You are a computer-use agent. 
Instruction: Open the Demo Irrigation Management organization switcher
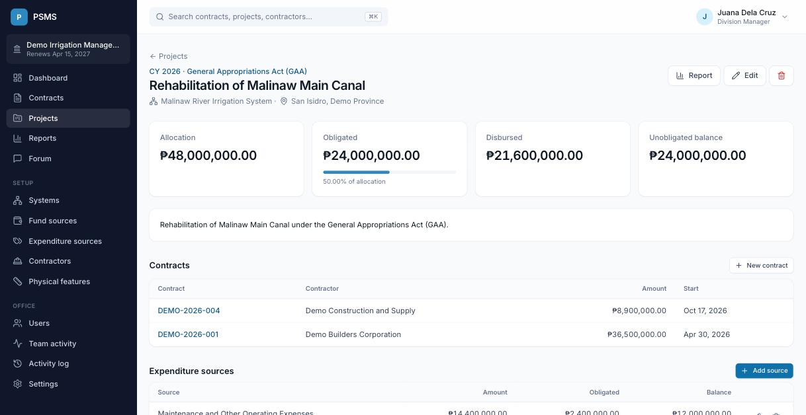[68, 49]
